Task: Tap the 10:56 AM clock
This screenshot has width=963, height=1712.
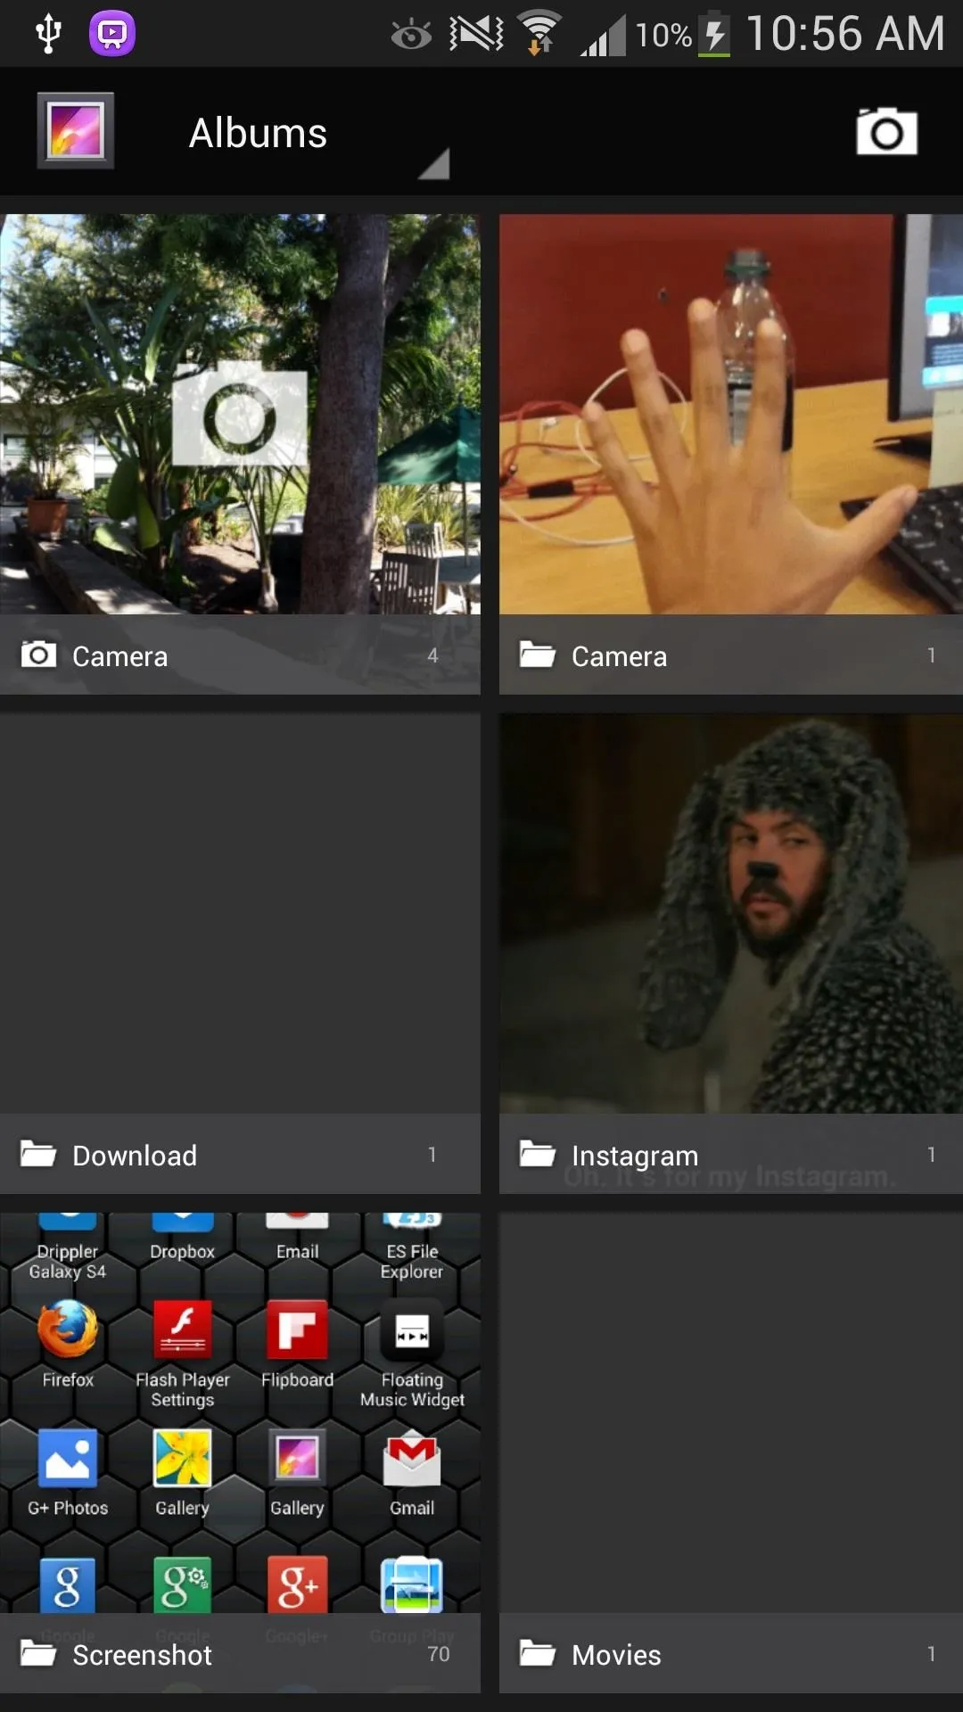Action: pos(845,34)
